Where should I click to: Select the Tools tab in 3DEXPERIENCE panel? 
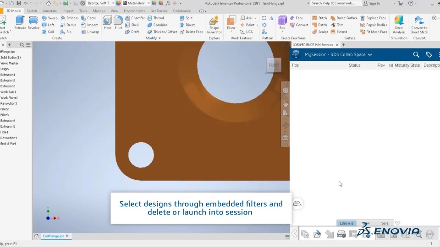(x=384, y=223)
